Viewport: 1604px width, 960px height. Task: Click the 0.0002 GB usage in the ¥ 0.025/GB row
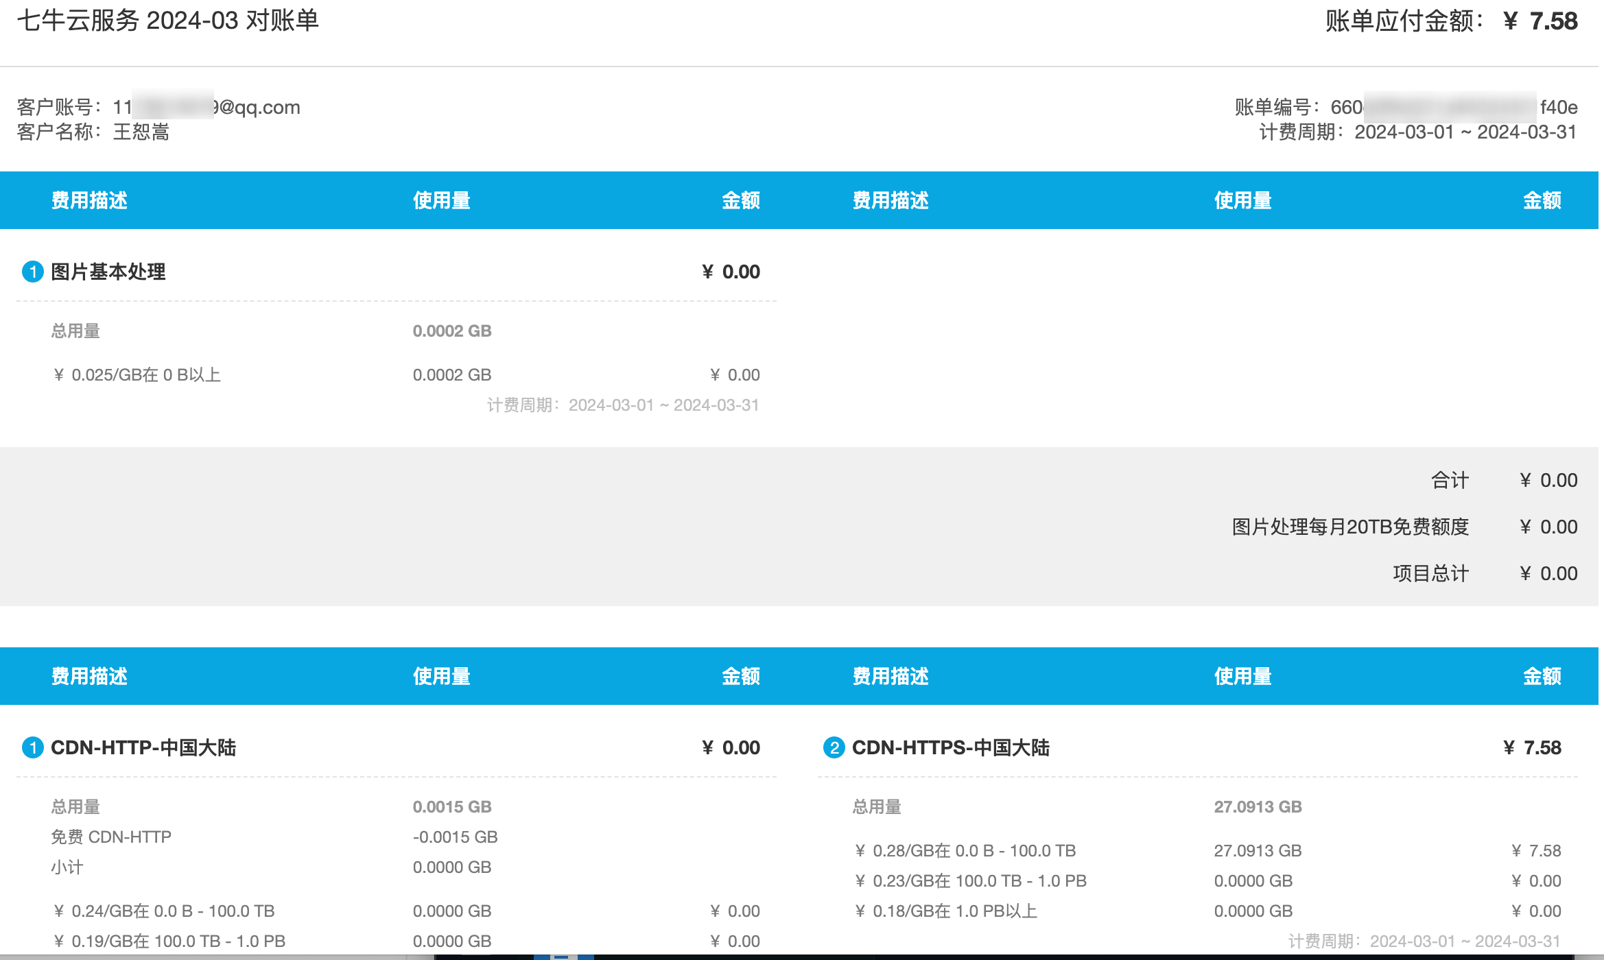(x=452, y=375)
